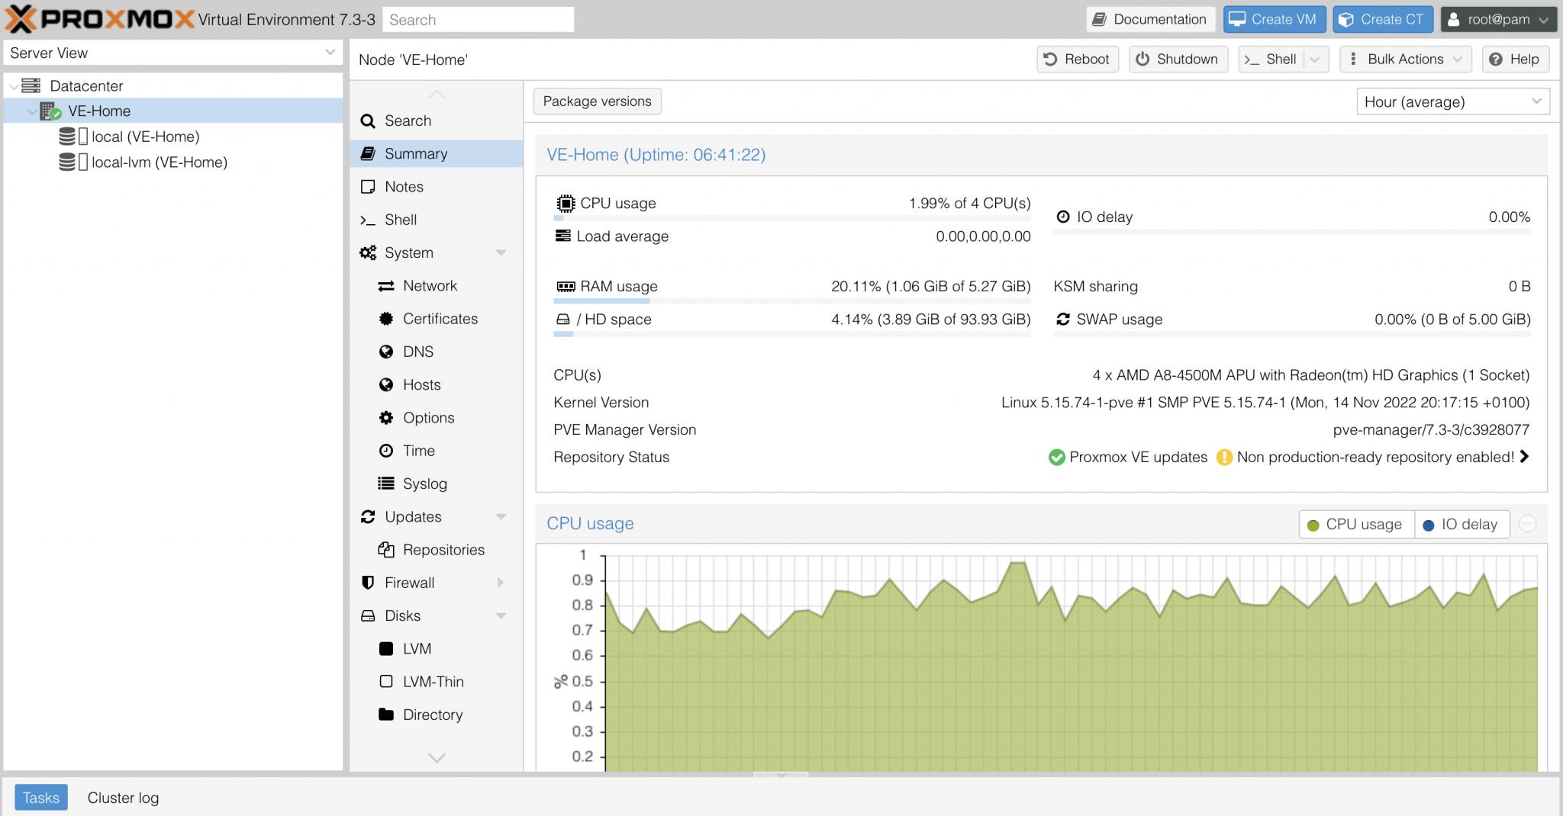Switch to the Cluster log tab

pos(122,798)
